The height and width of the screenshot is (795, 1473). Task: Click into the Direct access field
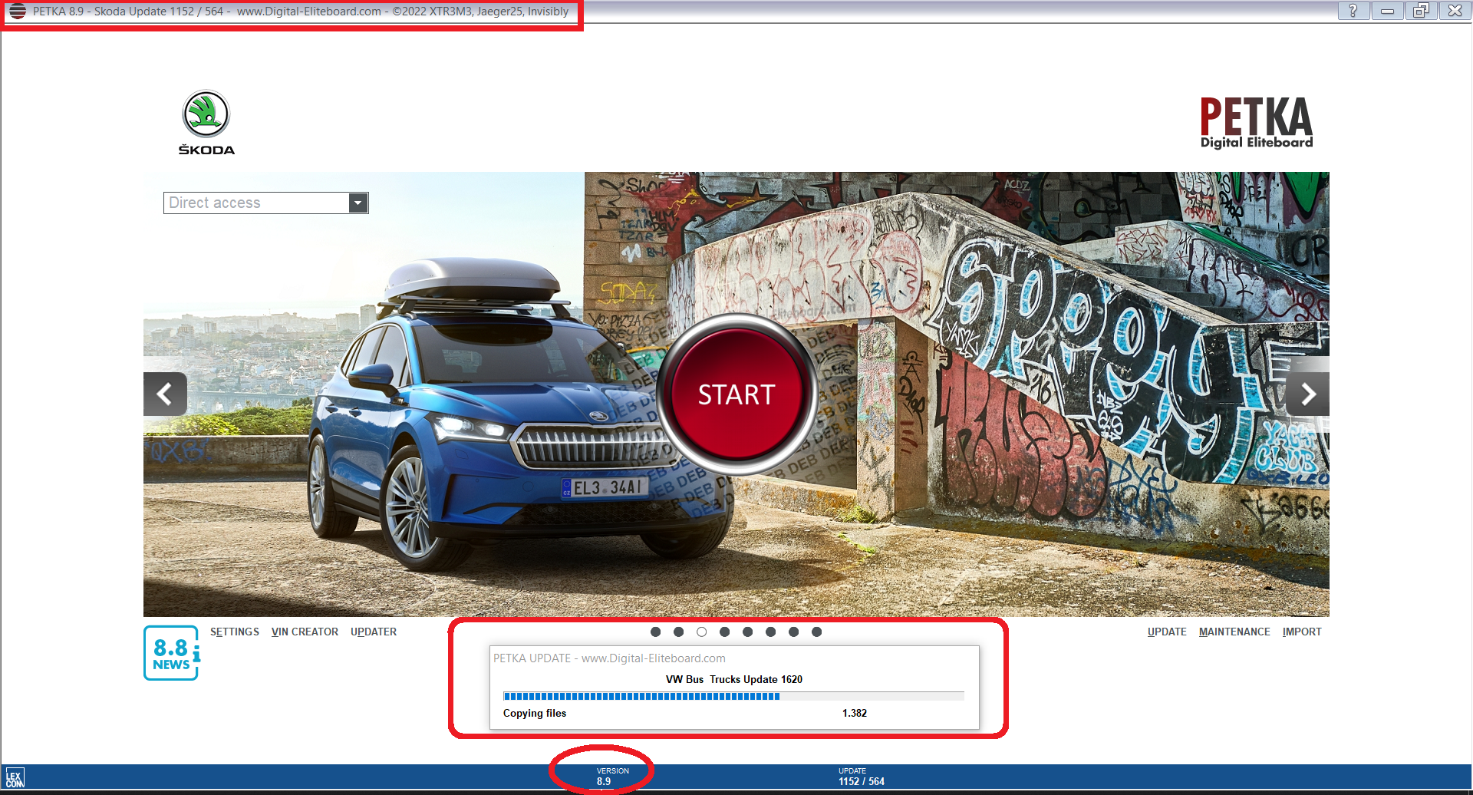pyautogui.click(x=256, y=203)
